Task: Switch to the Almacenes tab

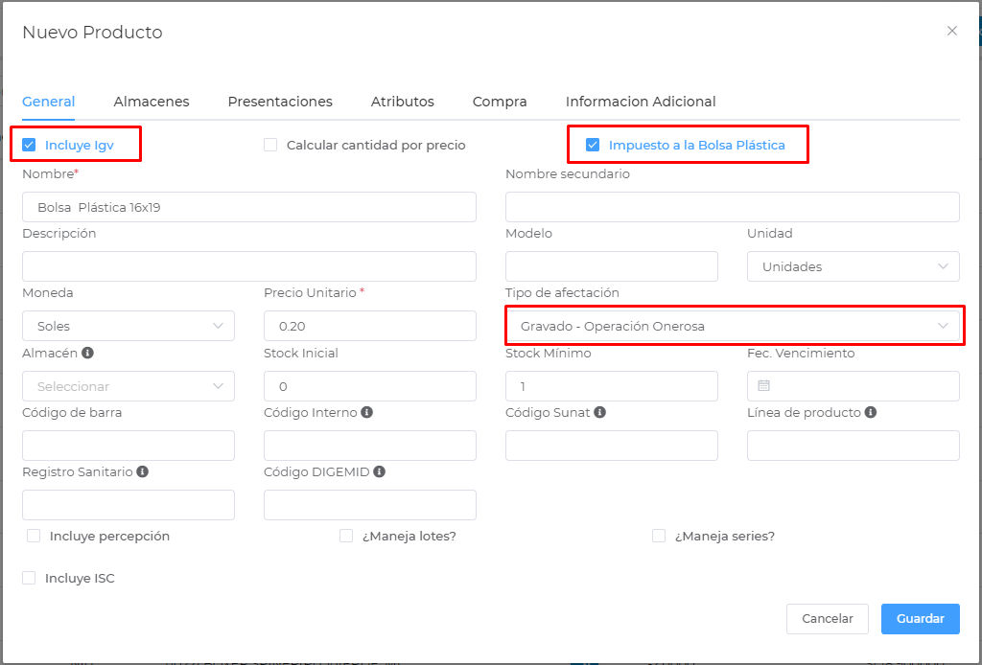Action: 152,102
